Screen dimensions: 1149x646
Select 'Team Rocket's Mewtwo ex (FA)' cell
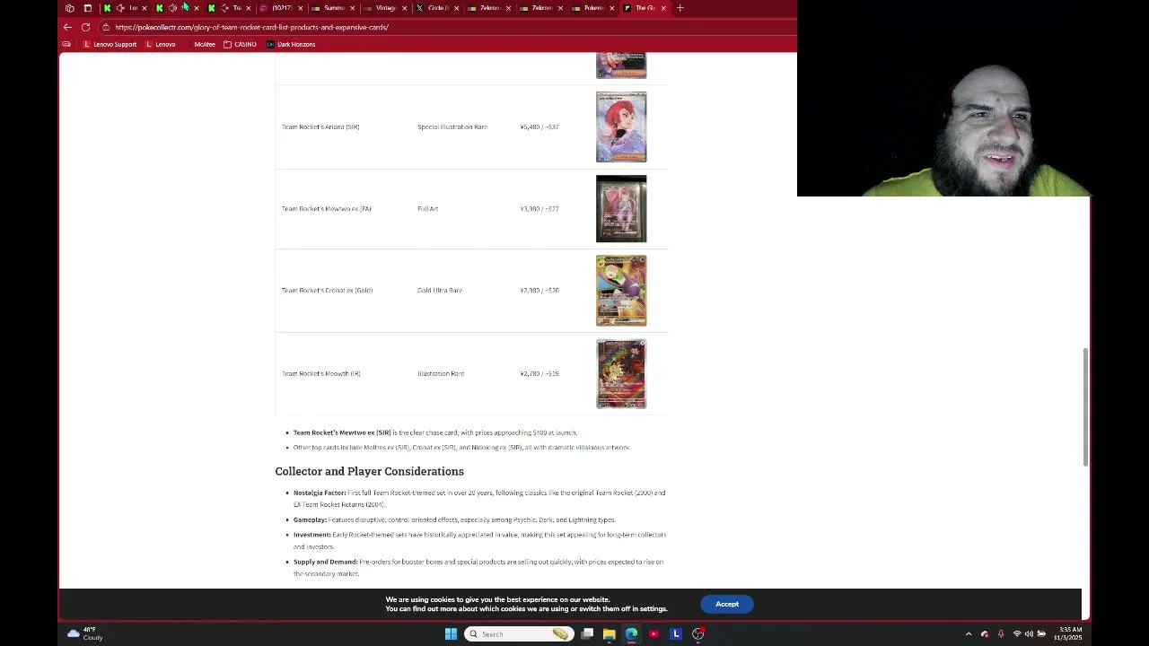326,209
